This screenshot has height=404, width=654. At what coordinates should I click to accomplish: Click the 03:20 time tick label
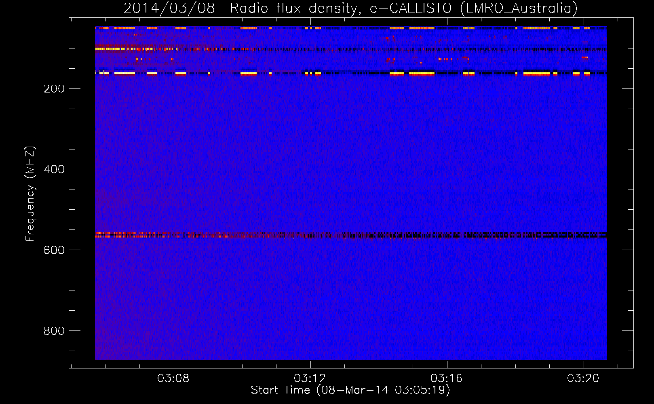pos(583,379)
